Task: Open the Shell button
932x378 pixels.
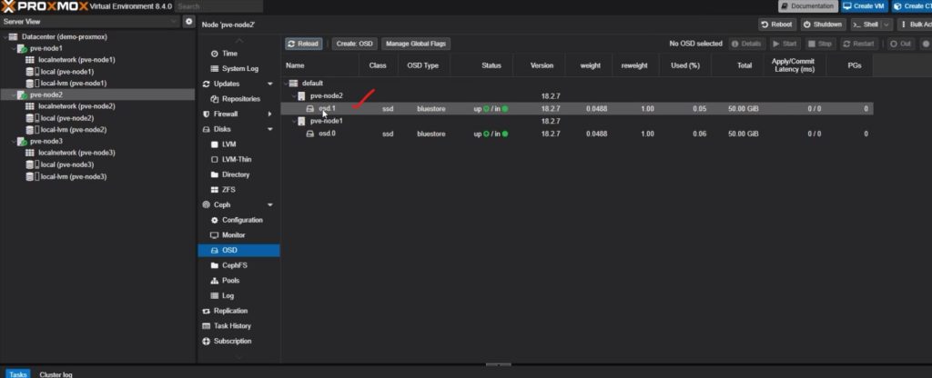Action: click(866, 25)
